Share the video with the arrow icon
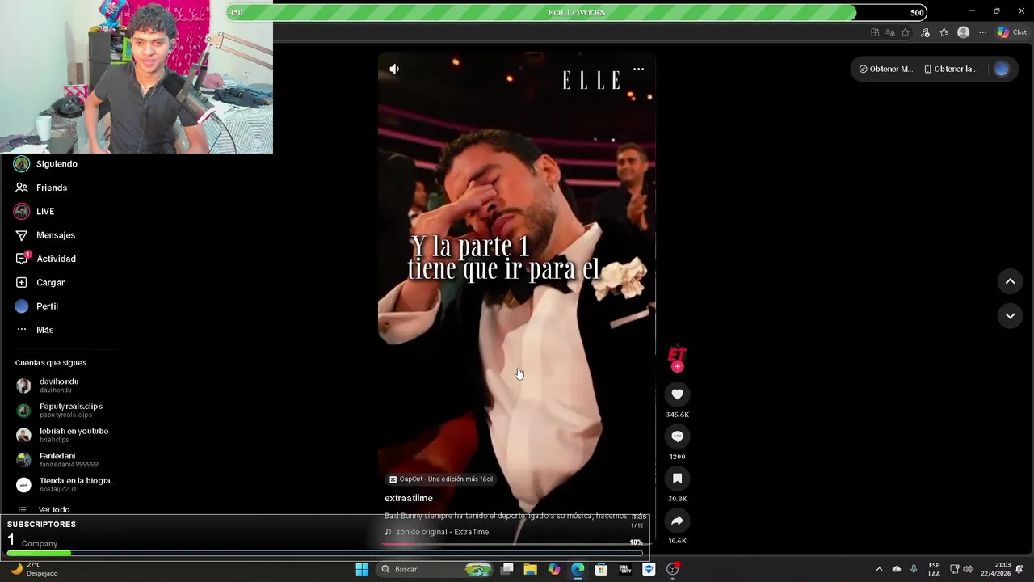The height and width of the screenshot is (582, 1034). (x=677, y=521)
